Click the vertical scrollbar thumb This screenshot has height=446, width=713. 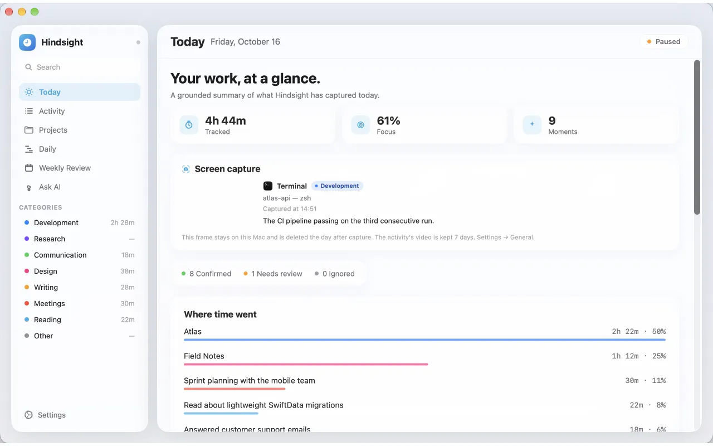[697, 137]
